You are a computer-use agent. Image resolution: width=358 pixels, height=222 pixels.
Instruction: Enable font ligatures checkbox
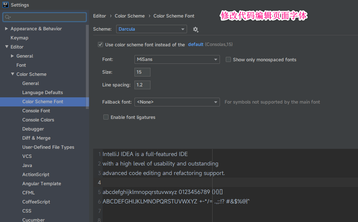coord(106,117)
